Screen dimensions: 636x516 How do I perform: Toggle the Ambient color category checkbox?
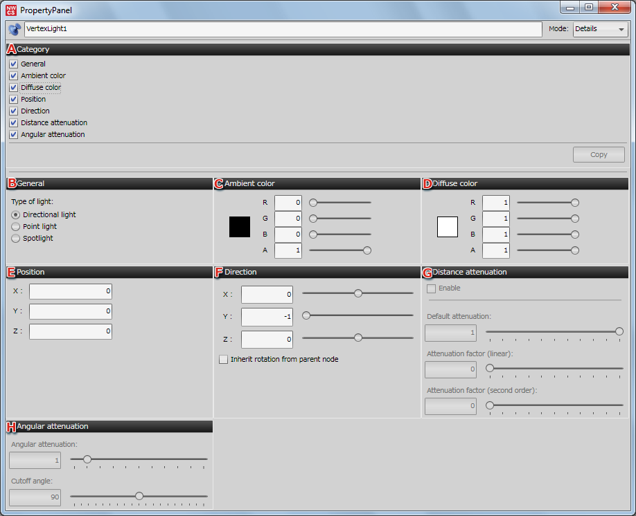coord(14,75)
